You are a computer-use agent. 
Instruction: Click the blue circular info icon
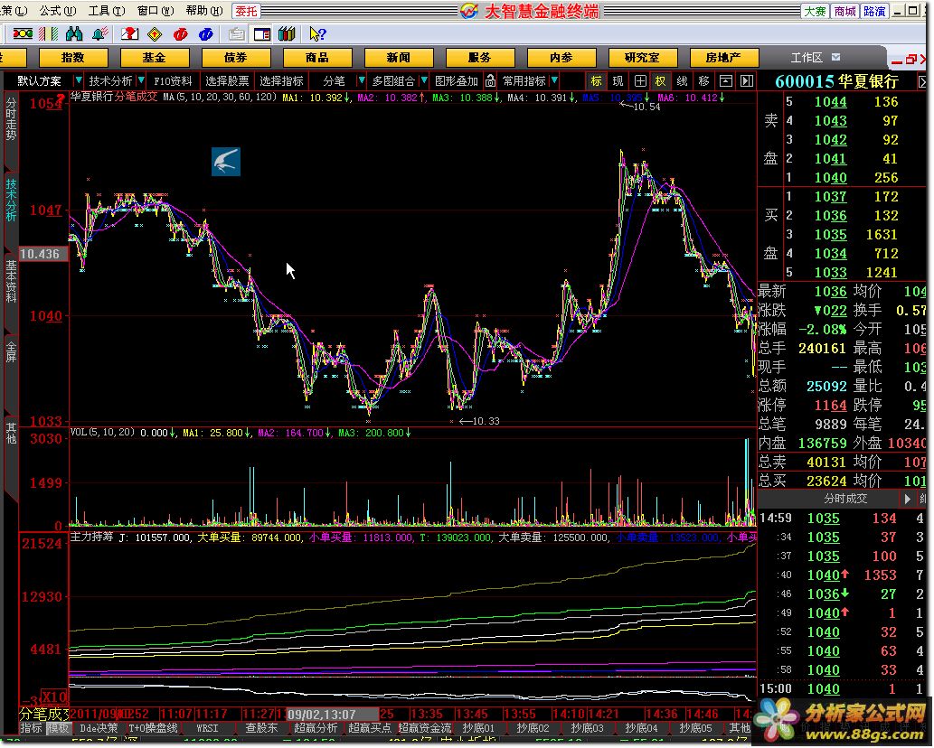(x=205, y=34)
